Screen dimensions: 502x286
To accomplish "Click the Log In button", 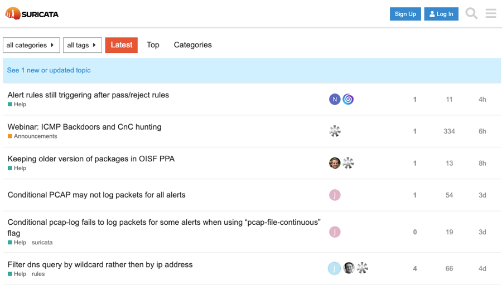I will coord(441,14).
